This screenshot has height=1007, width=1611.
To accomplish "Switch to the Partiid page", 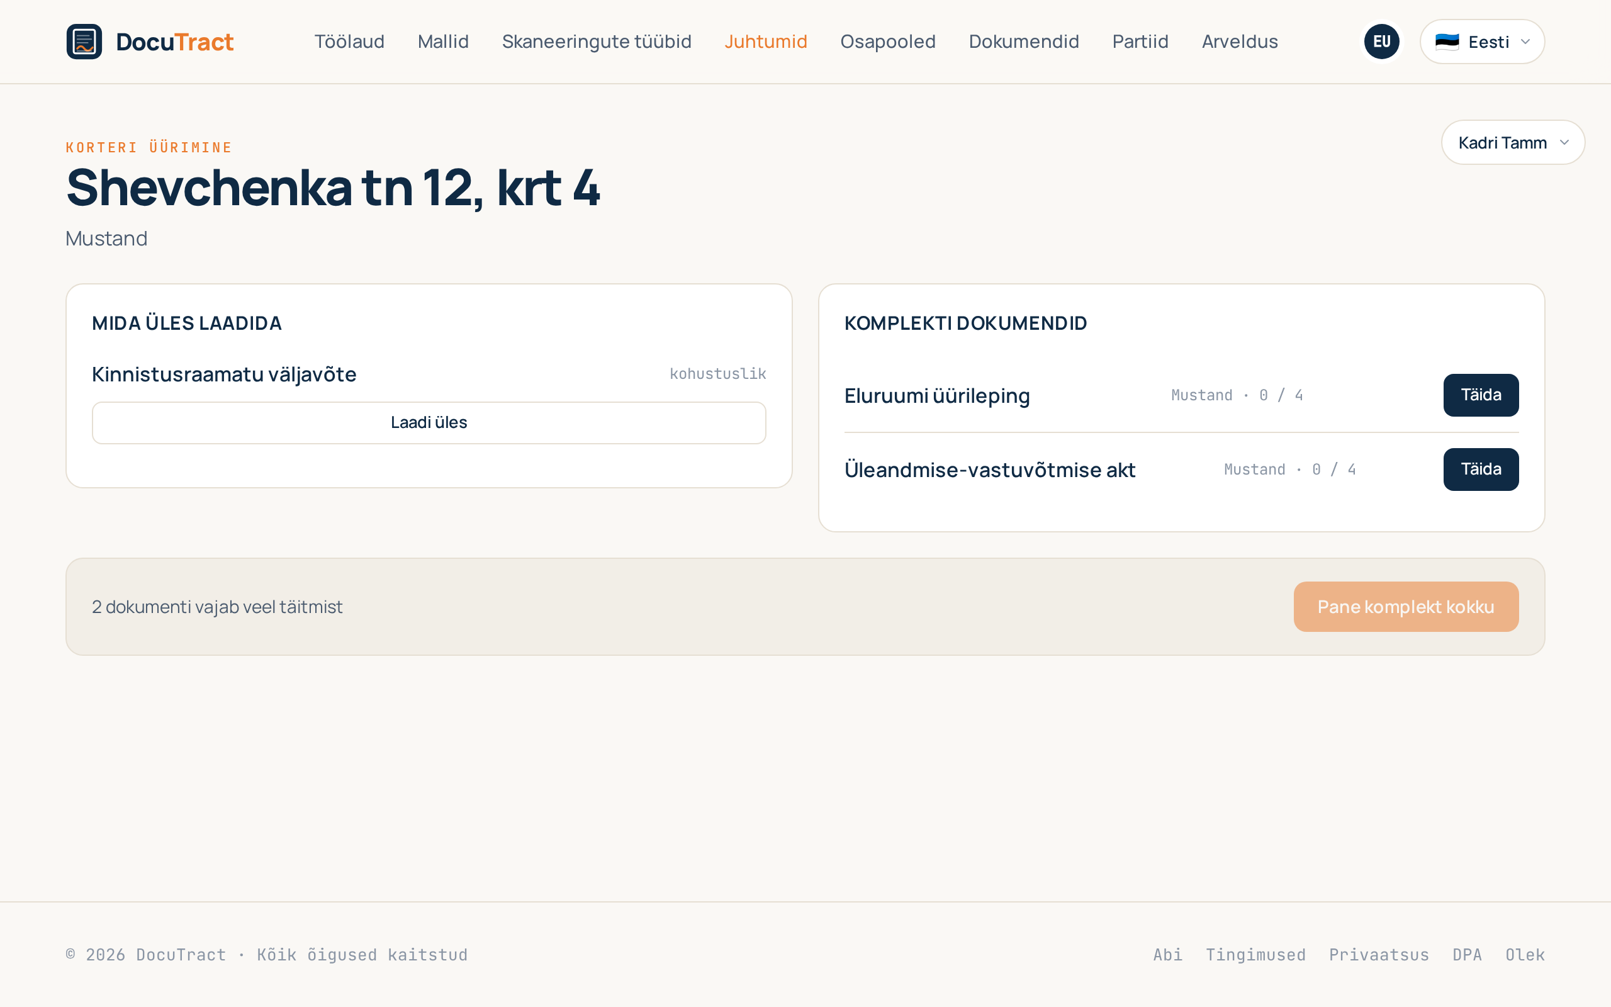I will [x=1140, y=42].
